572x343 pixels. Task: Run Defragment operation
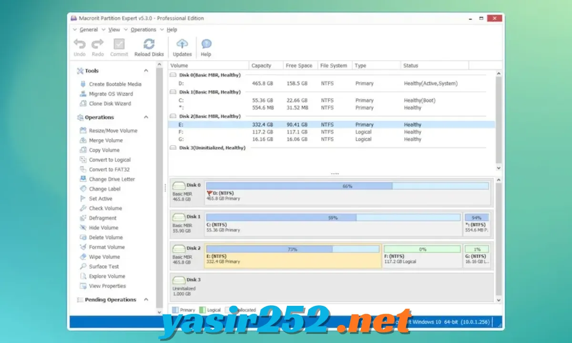pos(102,218)
